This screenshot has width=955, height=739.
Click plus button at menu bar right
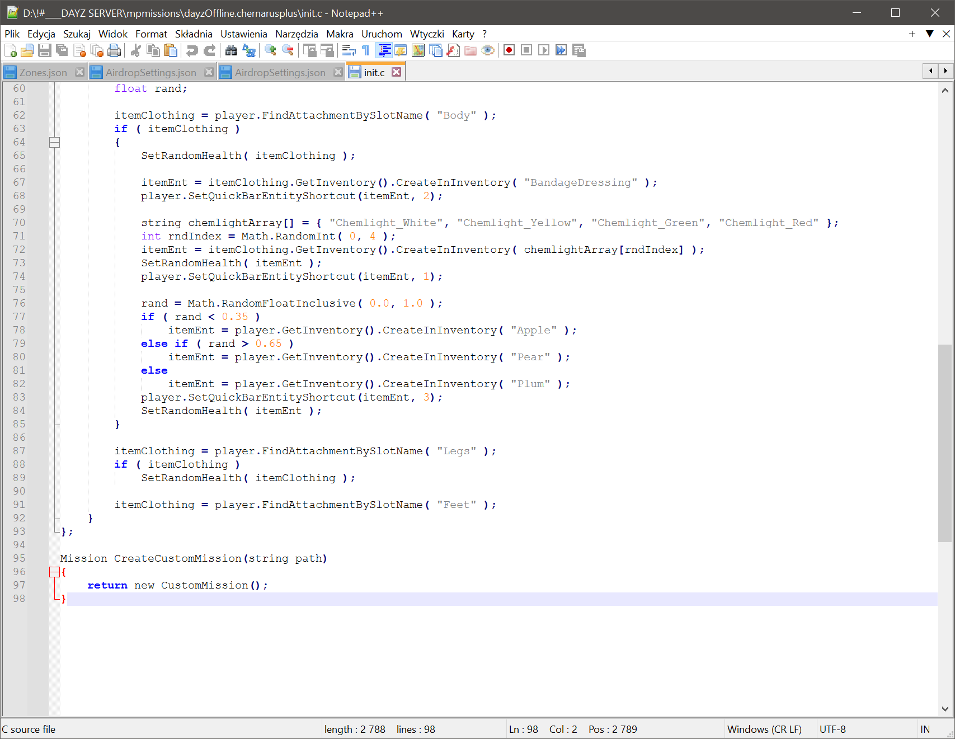point(912,34)
